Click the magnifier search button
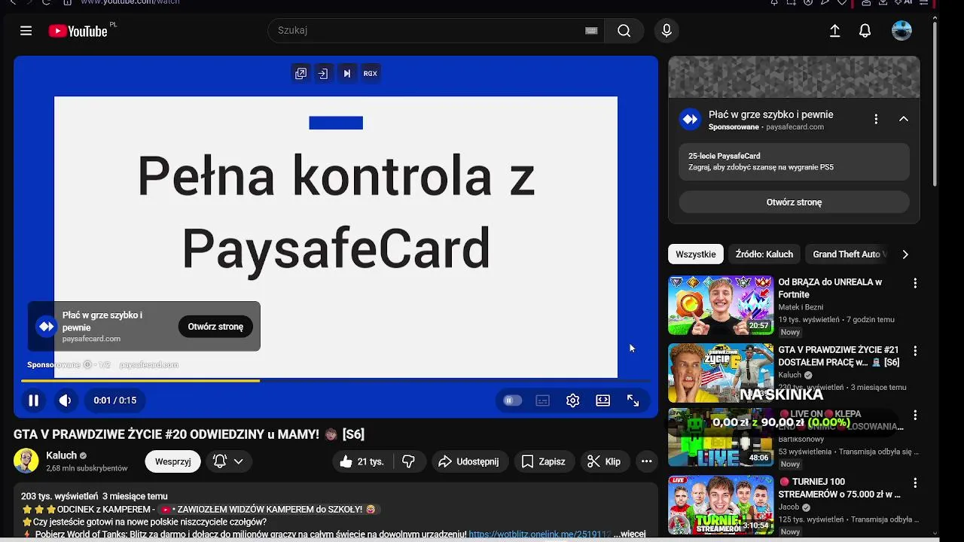Screen dimensions: 964x542 (624, 31)
